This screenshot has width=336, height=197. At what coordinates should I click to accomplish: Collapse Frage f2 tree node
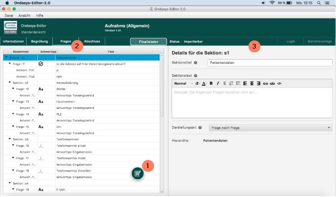tap(13, 88)
